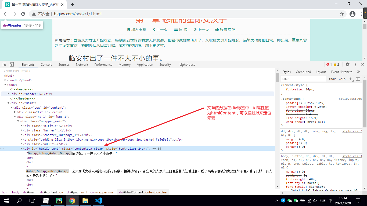Open the Typora taskbar icon
The height and width of the screenshot is (206, 367).
[x=46, y=200]
